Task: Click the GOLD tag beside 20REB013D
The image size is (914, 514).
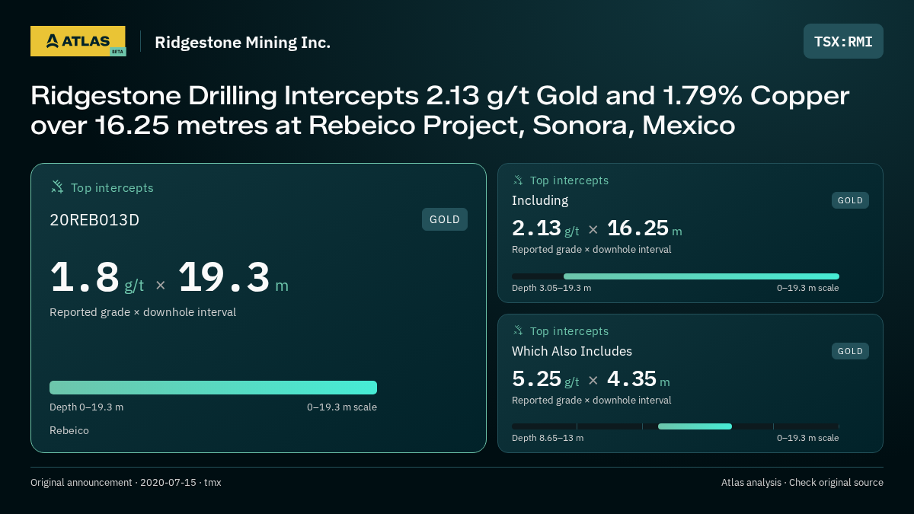Action: click(445, 219)
